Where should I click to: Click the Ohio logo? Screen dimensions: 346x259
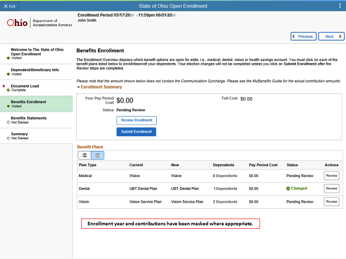(x=17, y=23)
